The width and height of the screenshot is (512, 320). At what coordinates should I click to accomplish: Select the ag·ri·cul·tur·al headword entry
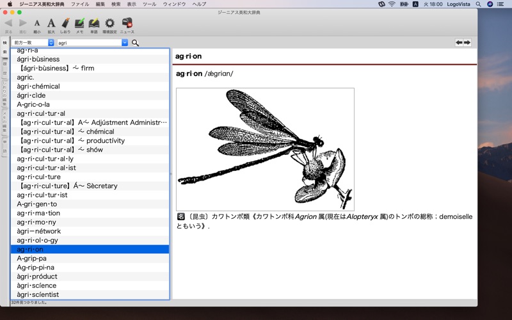90,113
